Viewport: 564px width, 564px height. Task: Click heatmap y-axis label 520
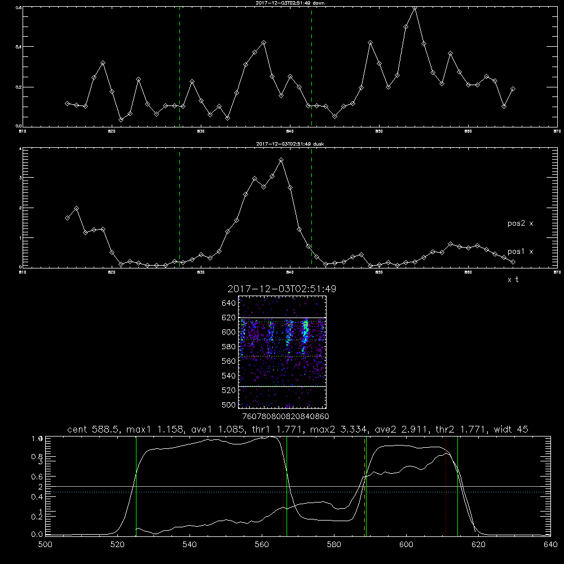229,390
